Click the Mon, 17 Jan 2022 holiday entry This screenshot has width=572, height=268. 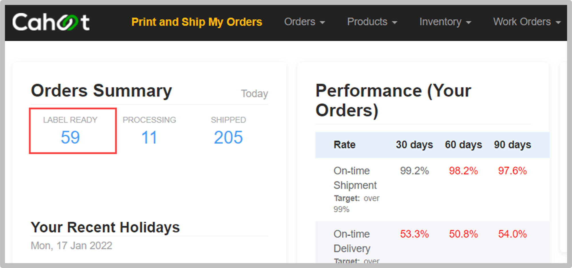(71, 246)
